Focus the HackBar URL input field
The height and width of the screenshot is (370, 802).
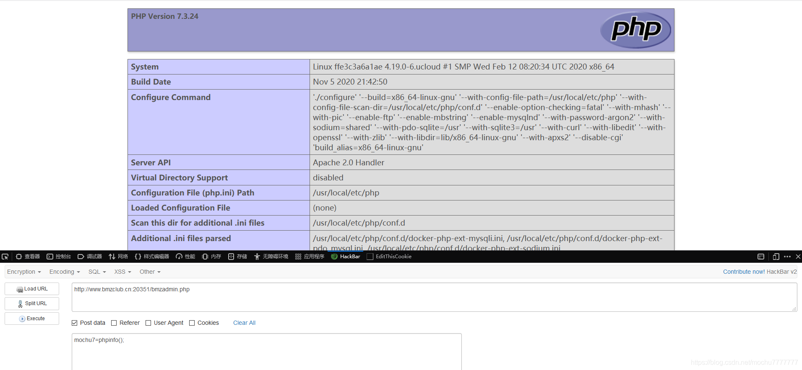coord(434,297)
